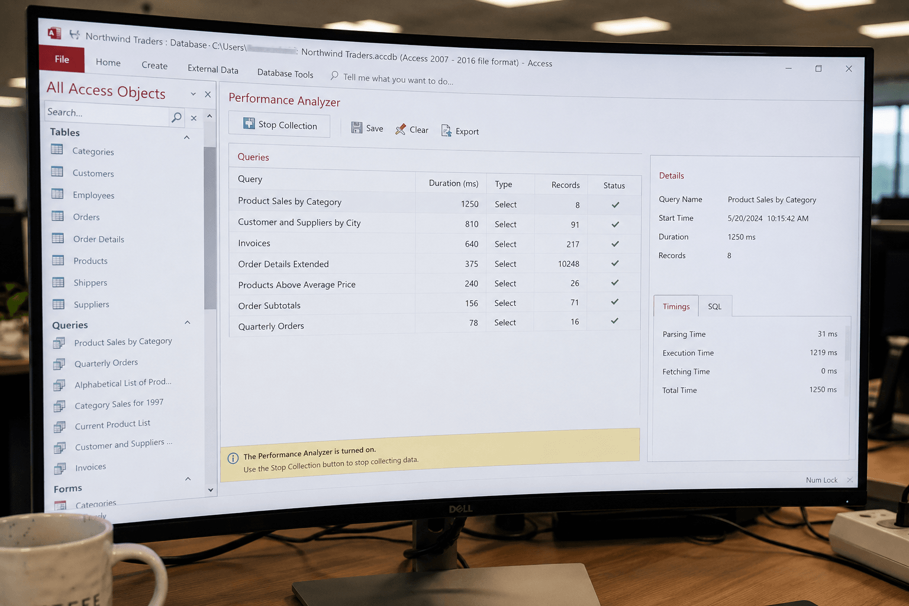
Task: Select Customer and Suppliers by City row
Action: click(x=435, y=223)
